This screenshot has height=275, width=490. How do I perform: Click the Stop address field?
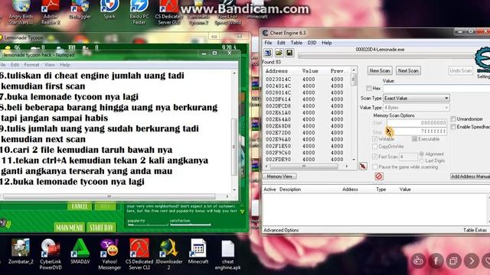pos(416,131)
